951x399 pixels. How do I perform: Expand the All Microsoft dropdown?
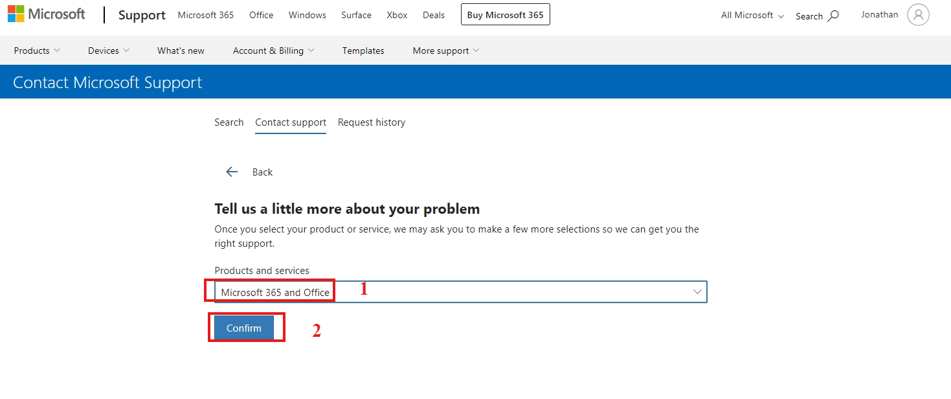(x=751, y=15)
